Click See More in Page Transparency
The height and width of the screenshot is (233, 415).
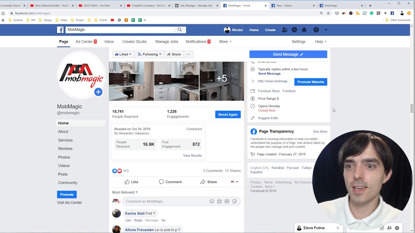tap(320, 132)
